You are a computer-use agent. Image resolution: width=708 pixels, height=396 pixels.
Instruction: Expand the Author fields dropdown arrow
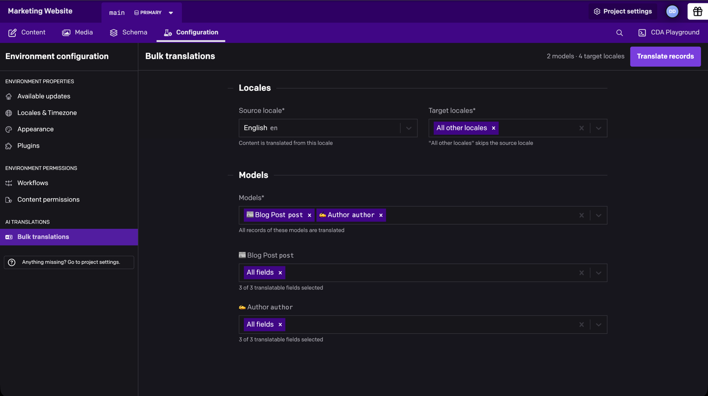pyautogui.click(x=598, y=325)
